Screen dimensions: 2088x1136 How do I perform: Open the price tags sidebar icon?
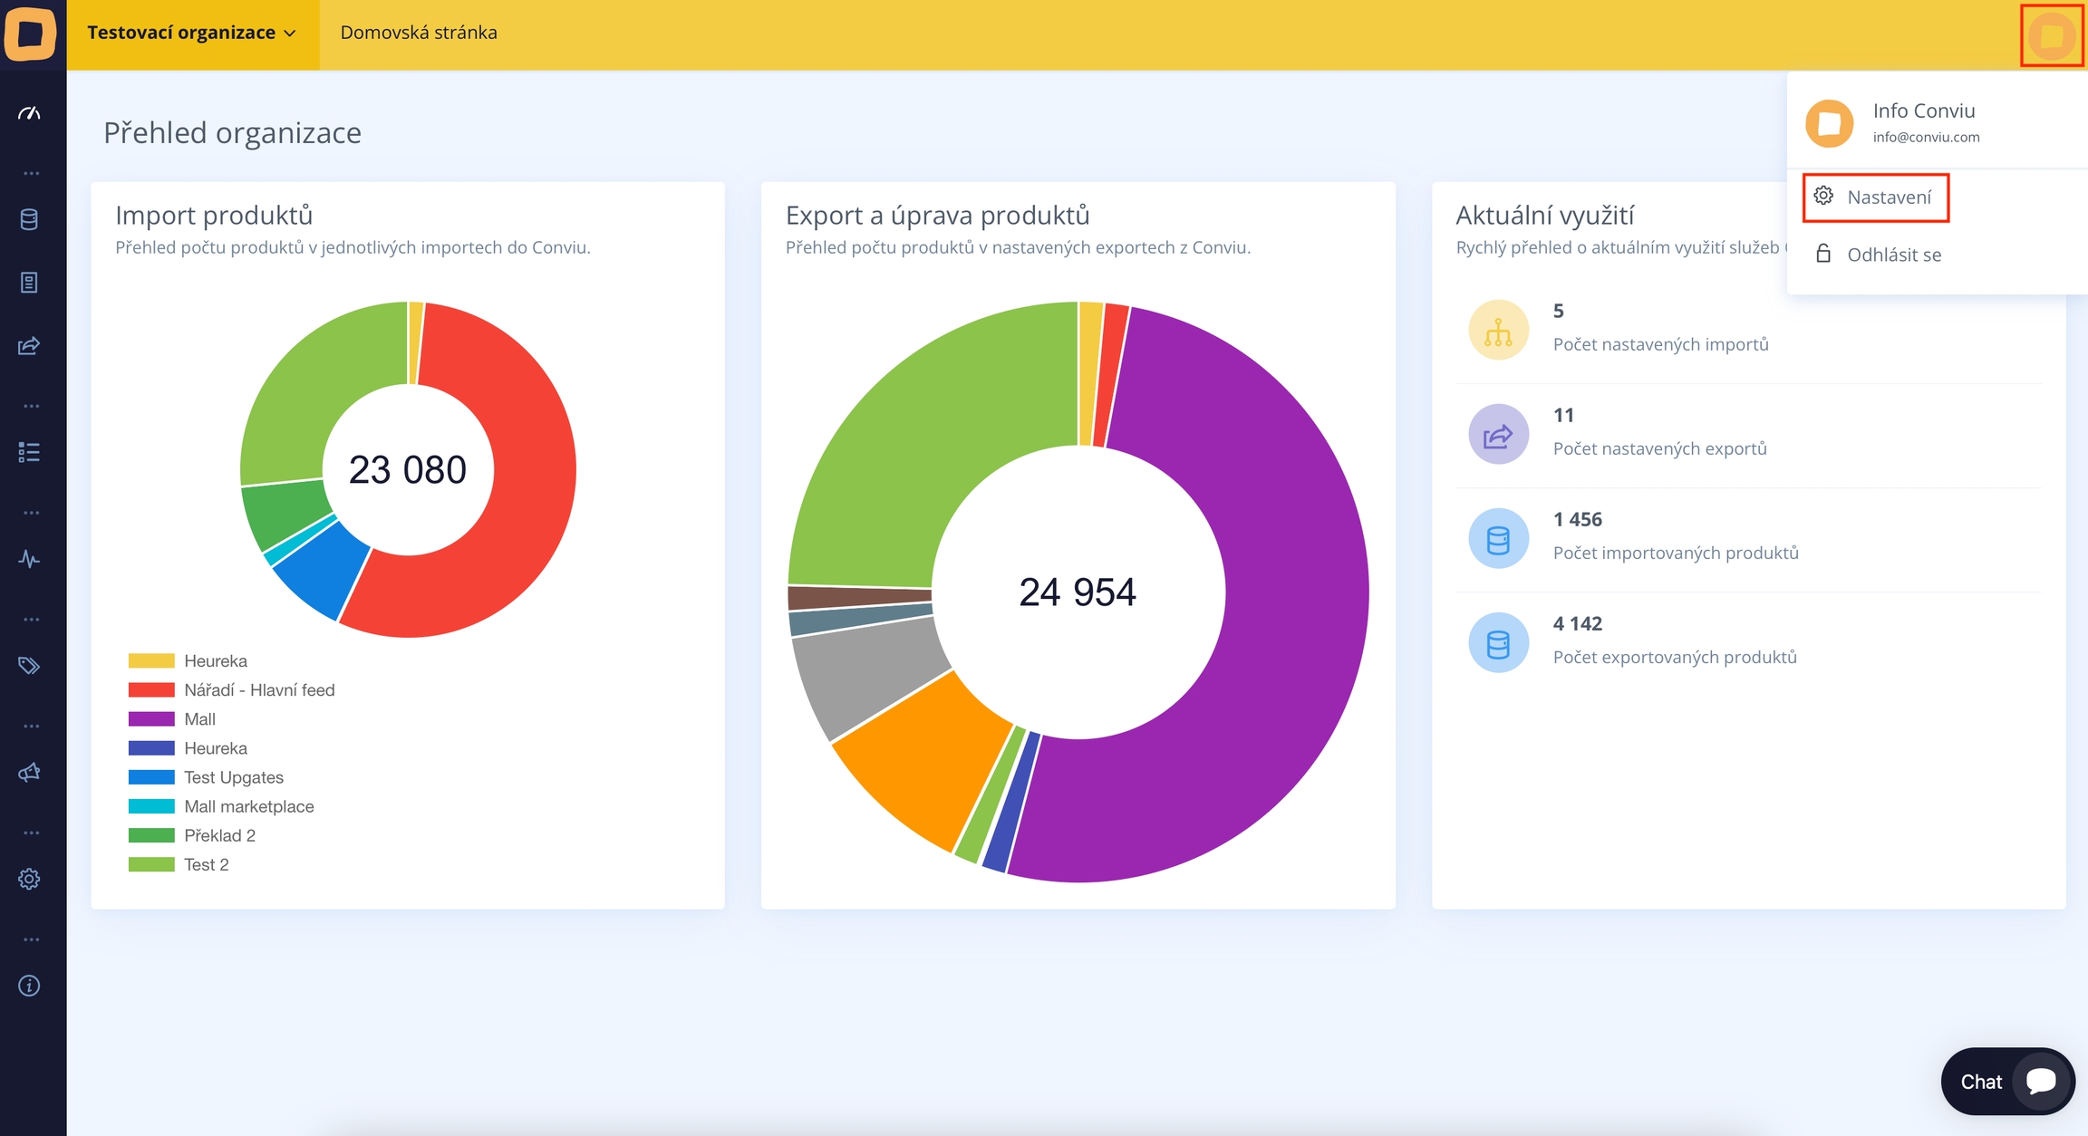[29, 666]
